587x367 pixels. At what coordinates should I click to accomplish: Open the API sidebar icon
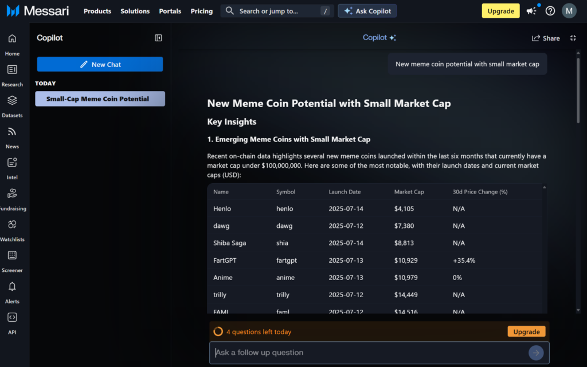(12, 317)
